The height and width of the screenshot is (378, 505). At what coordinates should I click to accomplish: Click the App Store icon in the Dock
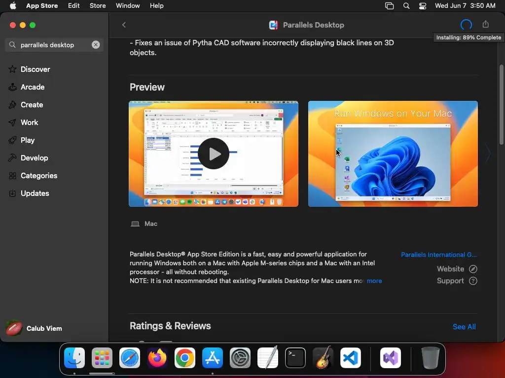point(213,358)
